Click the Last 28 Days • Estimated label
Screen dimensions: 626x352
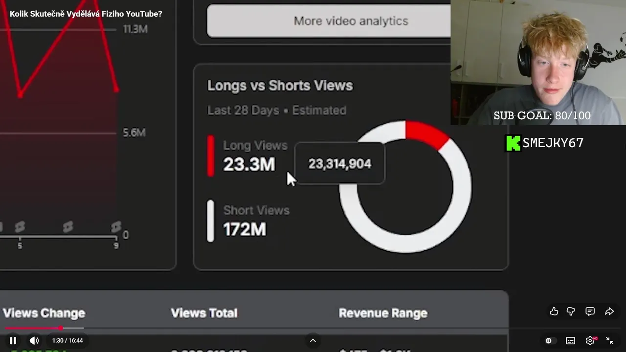pos(277,110)
